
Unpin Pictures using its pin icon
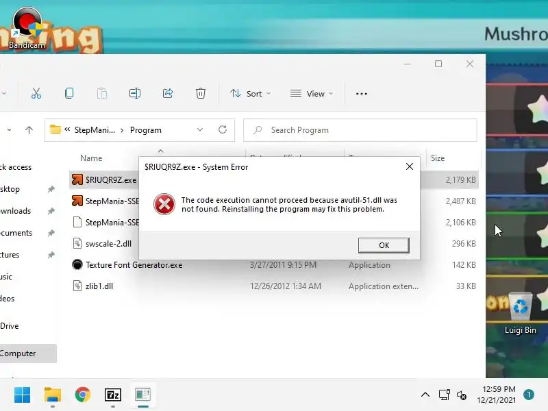[x=51, y=255]
